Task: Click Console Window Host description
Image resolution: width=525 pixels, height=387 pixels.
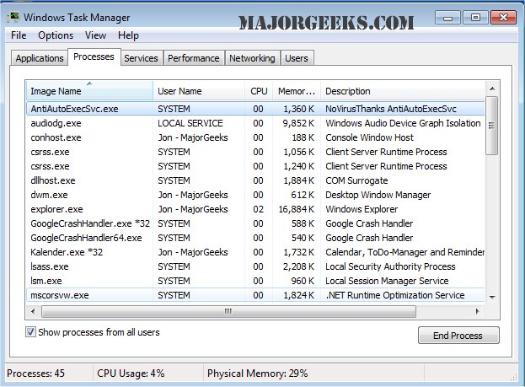Action: coord(369,137)
